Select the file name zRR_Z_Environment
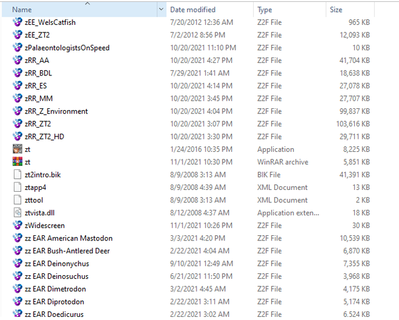The width and height of the screenshot is (399, 320). point(56,111)
